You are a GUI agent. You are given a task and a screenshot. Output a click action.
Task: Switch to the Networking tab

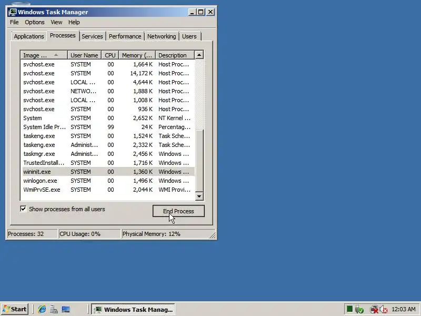click(162, 36)
